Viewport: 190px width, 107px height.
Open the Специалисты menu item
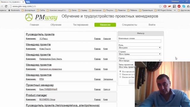pyautogui.click(x=129, y=25)
